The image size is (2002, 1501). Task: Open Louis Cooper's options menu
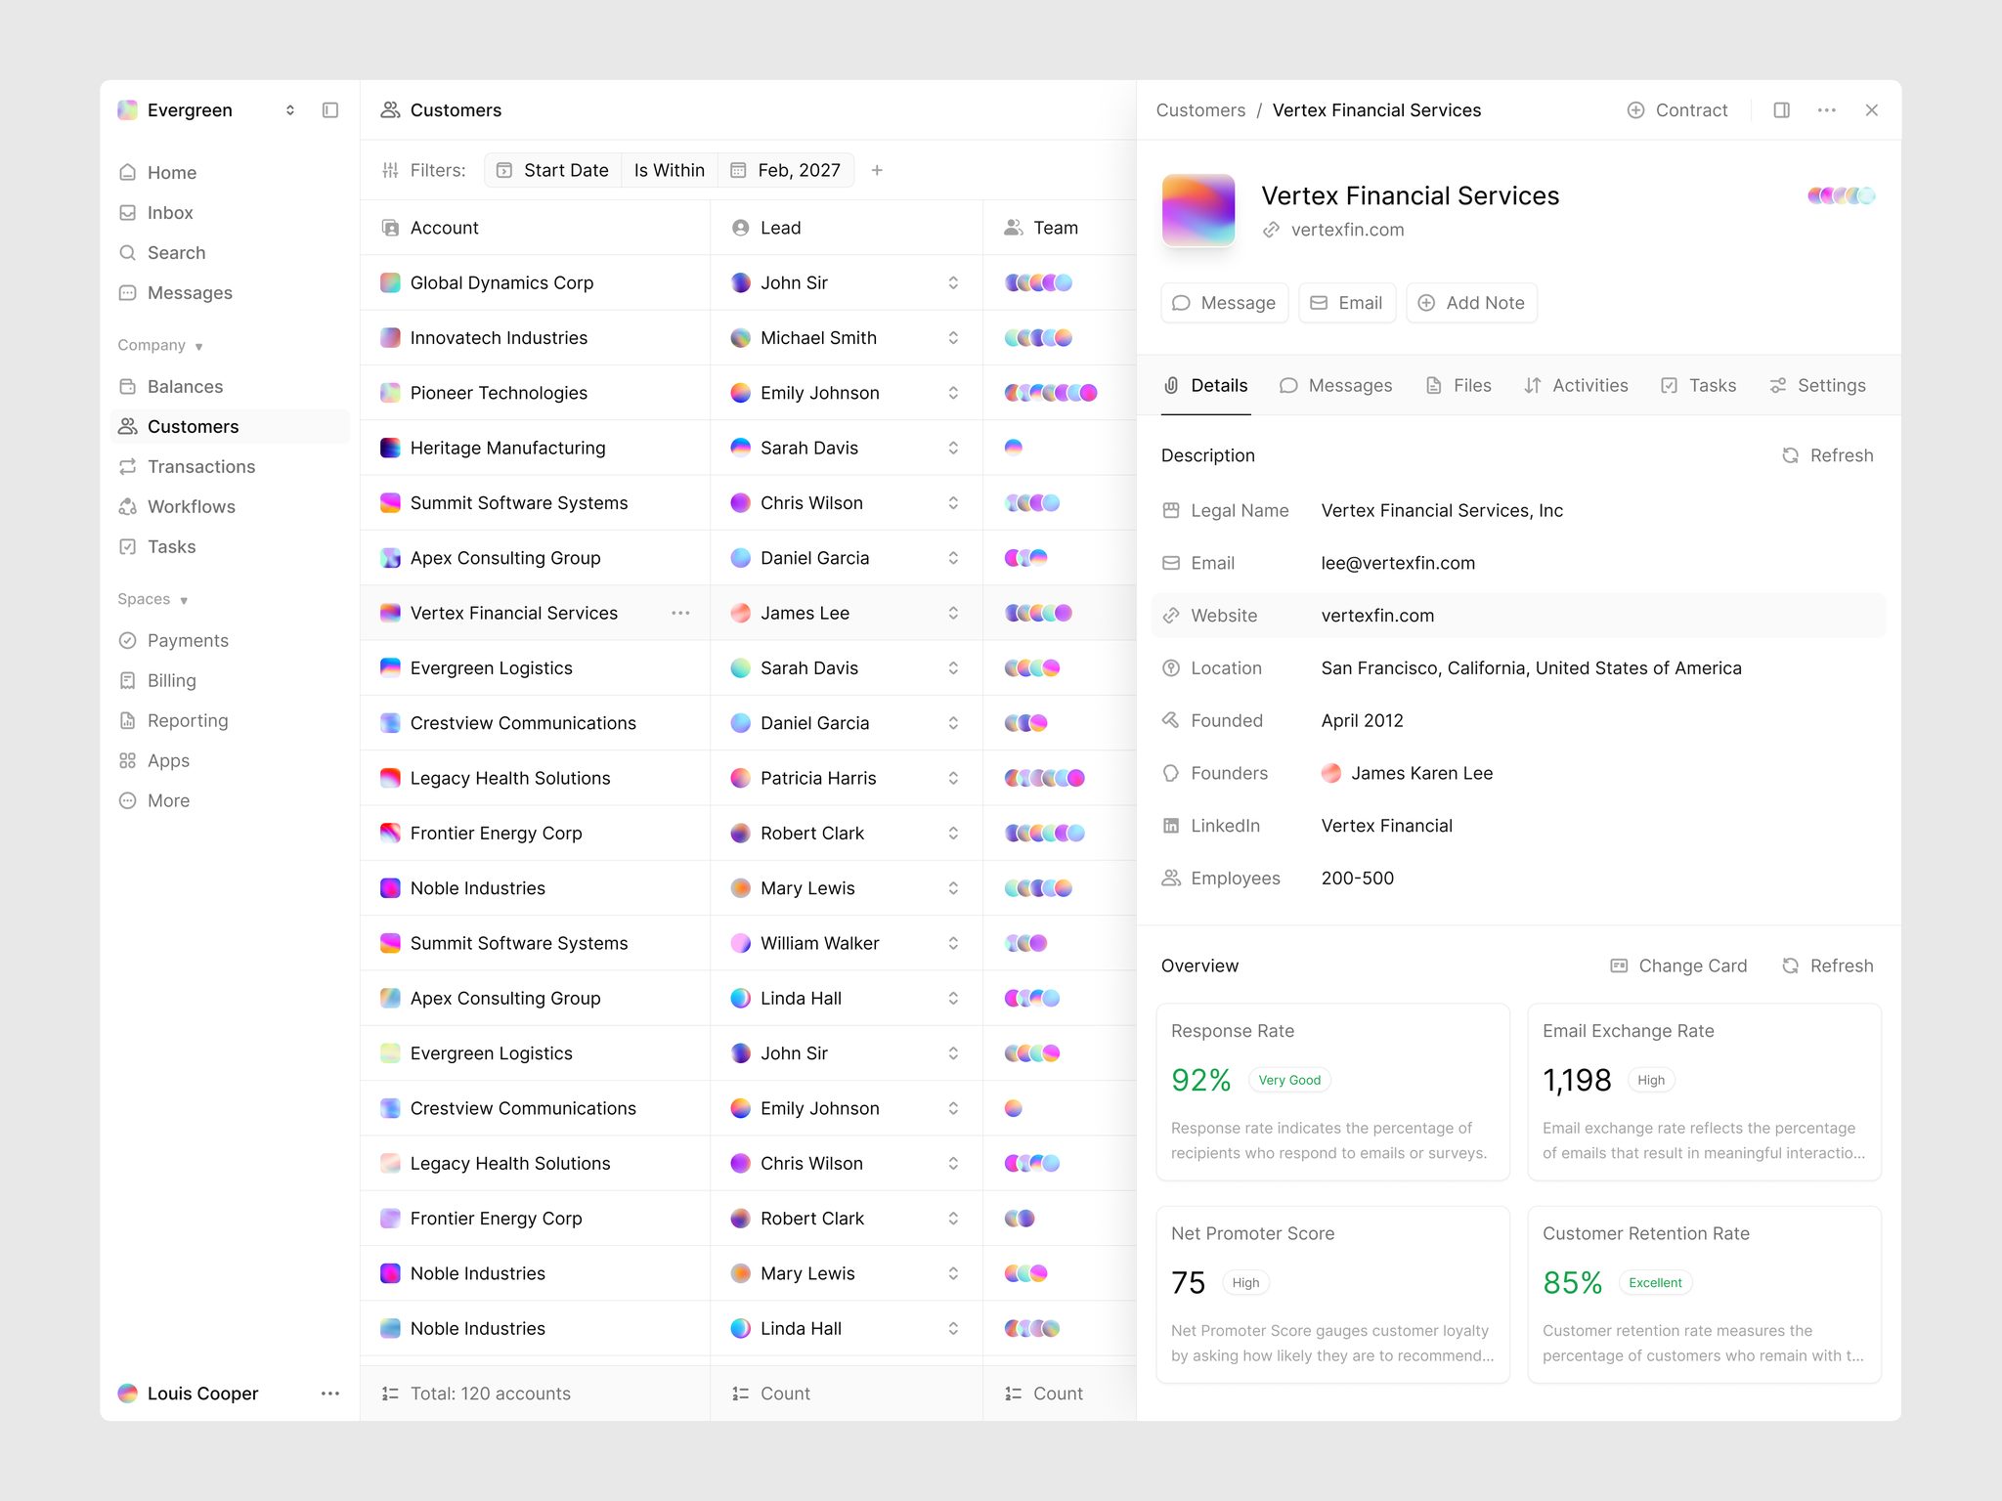tap(330, 1394)
